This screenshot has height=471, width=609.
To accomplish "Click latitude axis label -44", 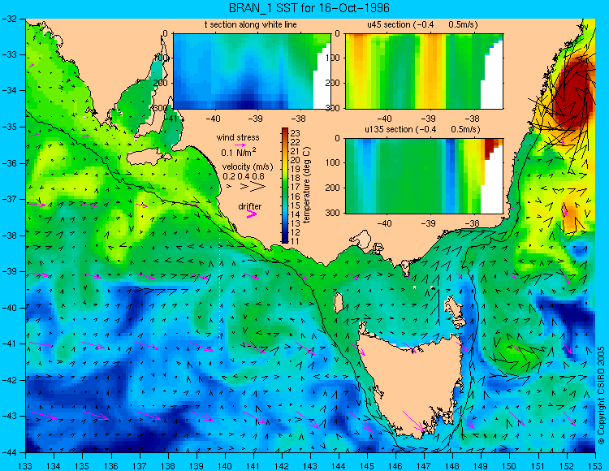I will [x=9, y=452].
